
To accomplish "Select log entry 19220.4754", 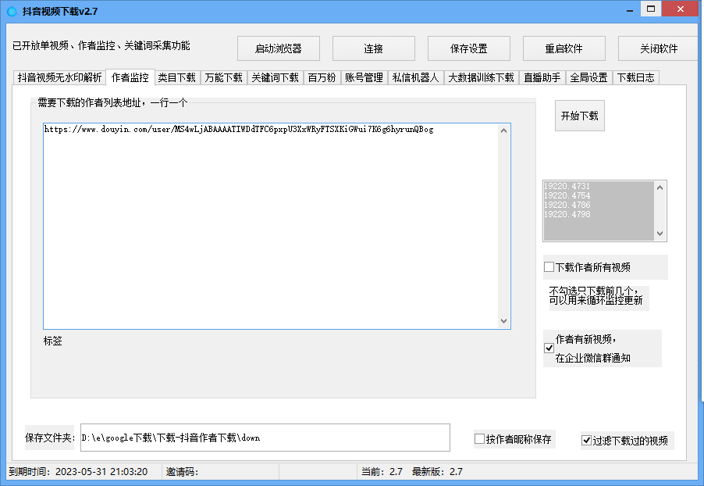I will 567,195.
